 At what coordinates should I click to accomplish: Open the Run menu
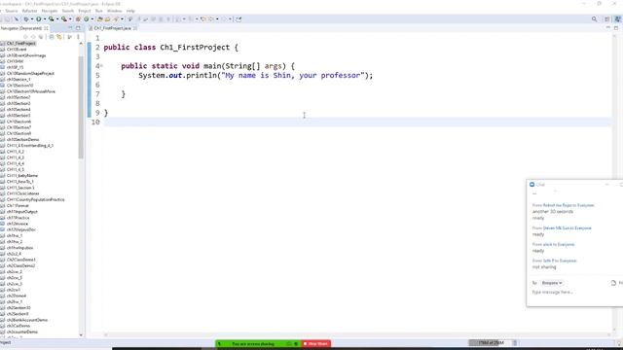point(99,11)
